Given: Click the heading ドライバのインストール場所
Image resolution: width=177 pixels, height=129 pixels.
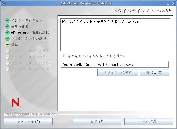Looking at the screenshot, I should coord(143,11).
